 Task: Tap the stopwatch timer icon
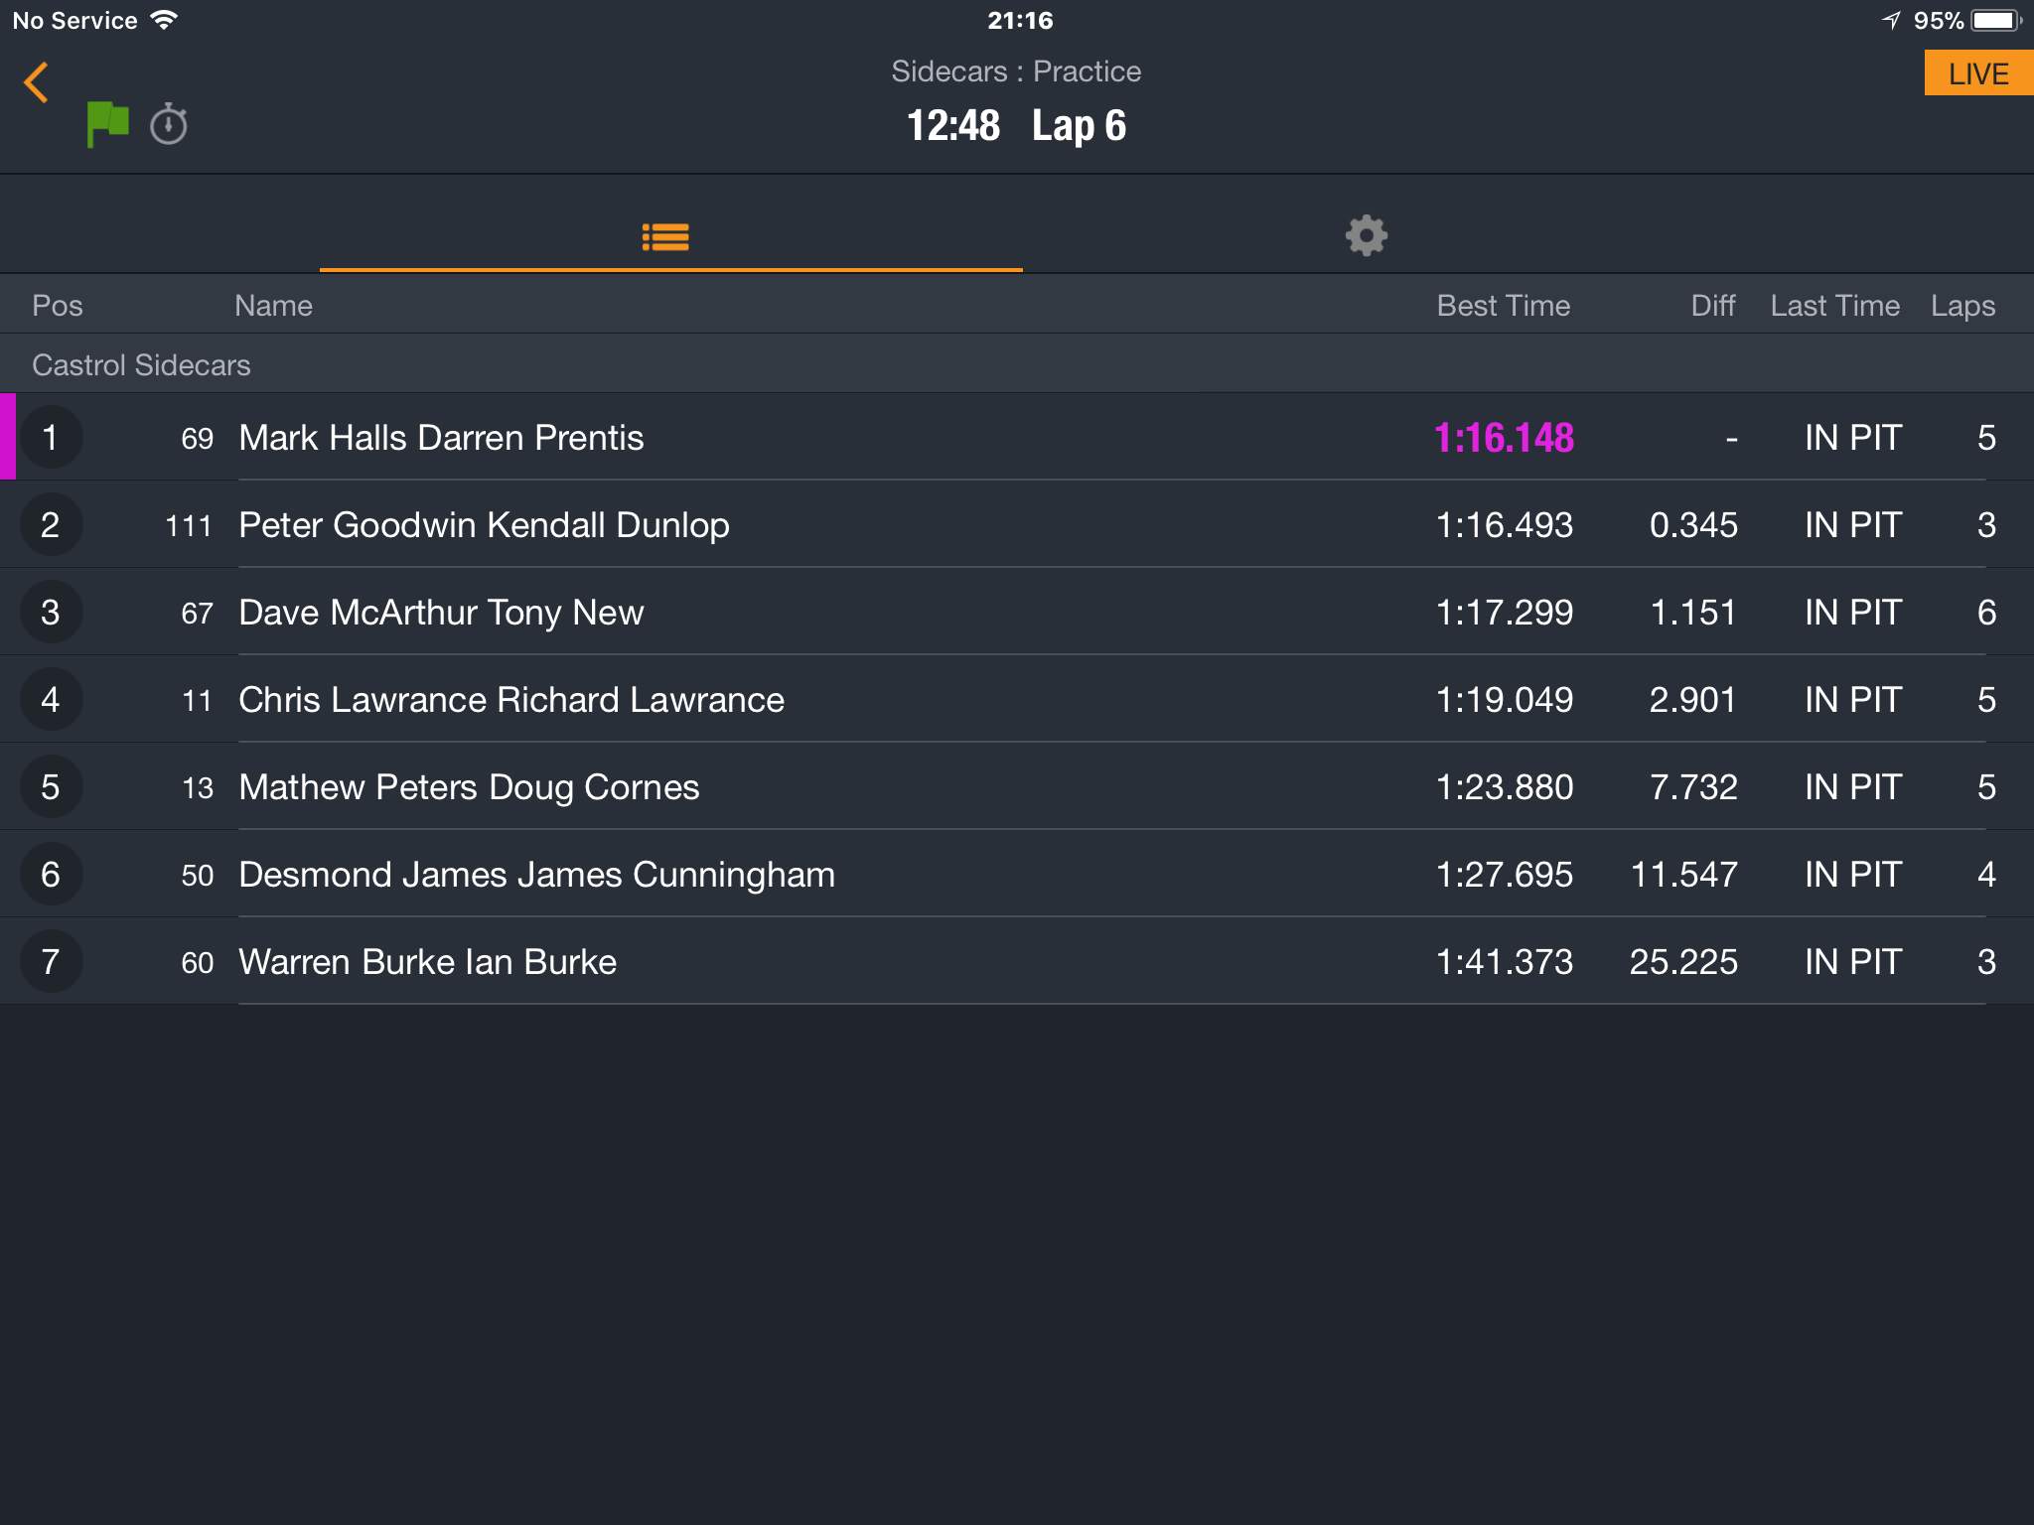click(x=169, y=124)
